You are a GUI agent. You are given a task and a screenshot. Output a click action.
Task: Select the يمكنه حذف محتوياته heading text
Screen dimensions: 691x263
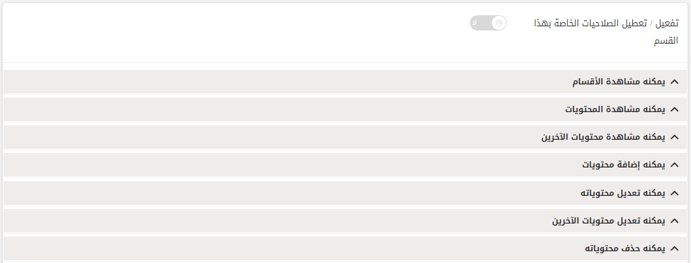point(625,248)
